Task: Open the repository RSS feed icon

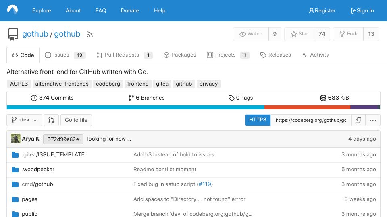Action: [89, 34]
